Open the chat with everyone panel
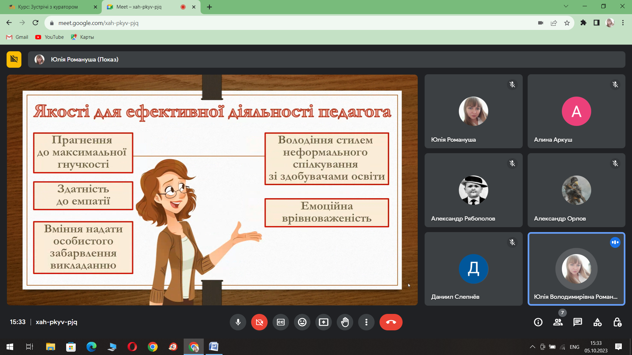Image resolution: width=632 pixels, height=355 pixels. pos(578,322)
